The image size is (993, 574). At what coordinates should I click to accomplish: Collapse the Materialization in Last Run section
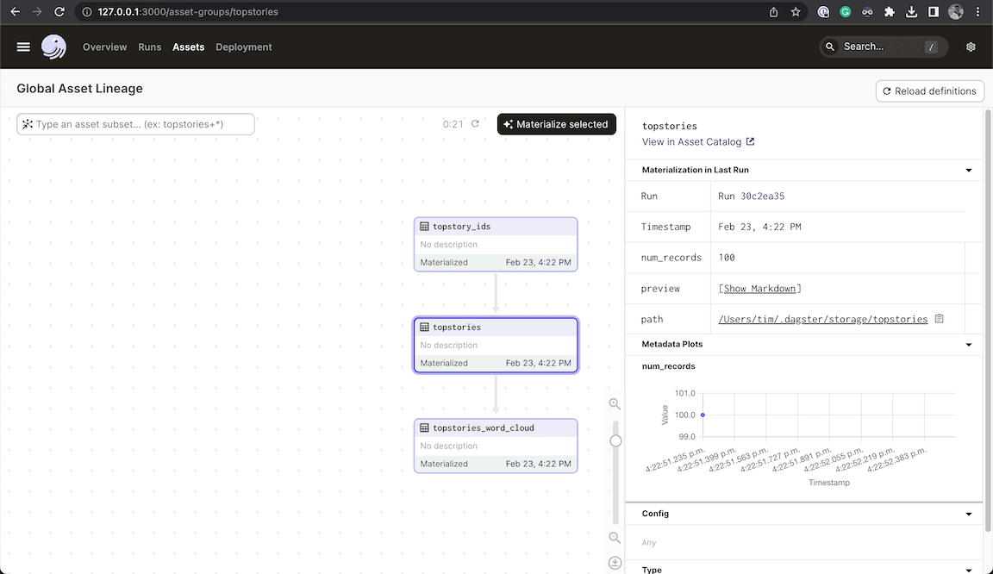tap(968, 170)
